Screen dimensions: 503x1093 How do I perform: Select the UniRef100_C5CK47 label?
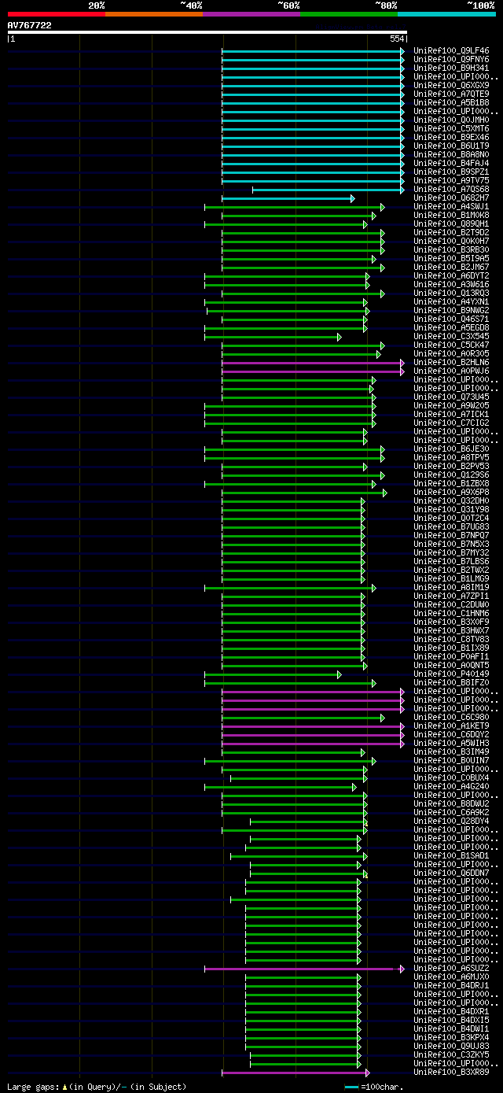(x=451, y=345)
